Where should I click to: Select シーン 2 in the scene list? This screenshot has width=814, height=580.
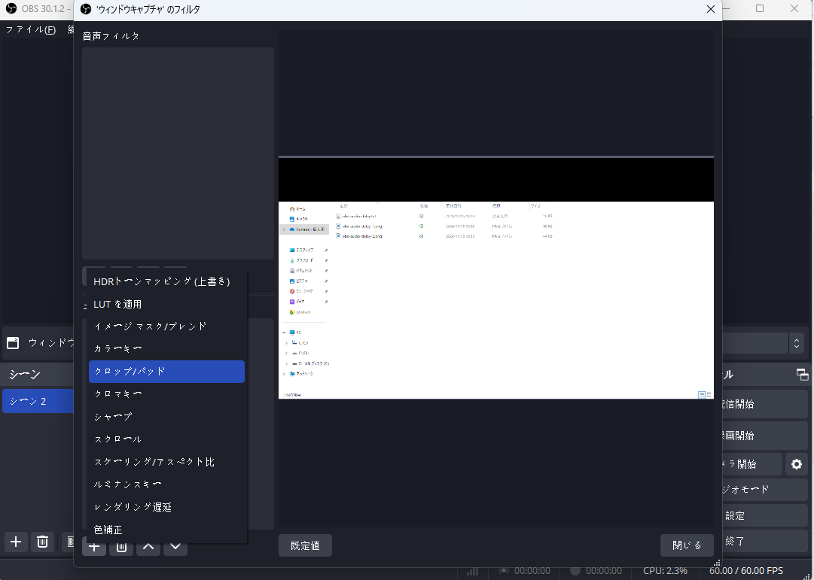tap(38, 401)
